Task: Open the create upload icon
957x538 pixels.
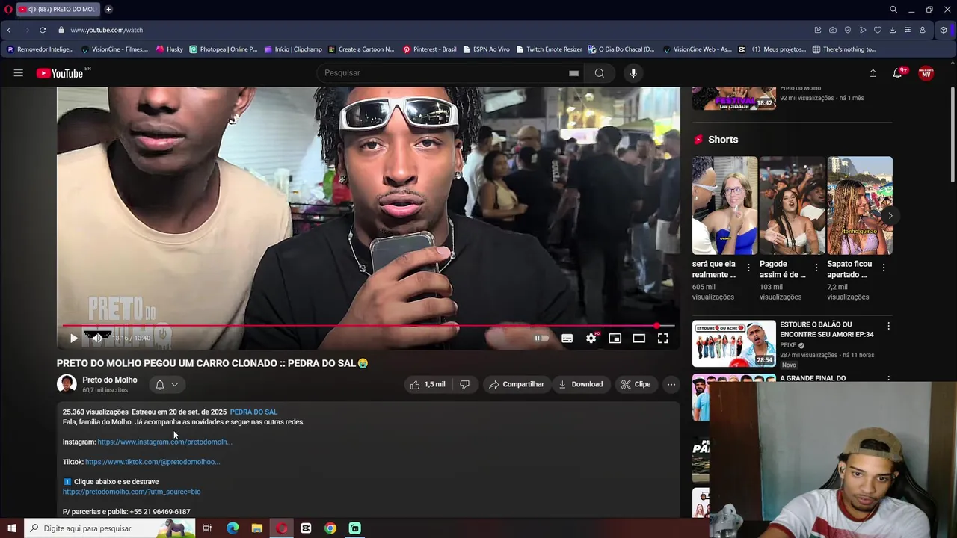Action: pos(873,73)
